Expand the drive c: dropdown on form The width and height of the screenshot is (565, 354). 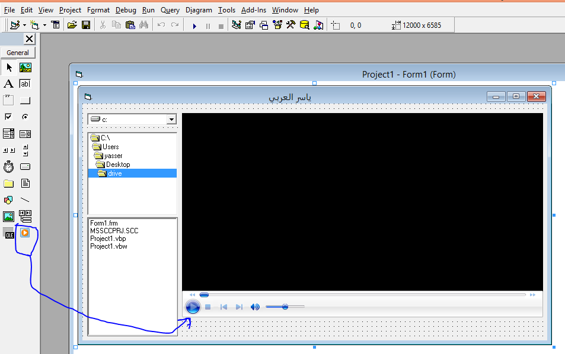[x=171, y=120]
